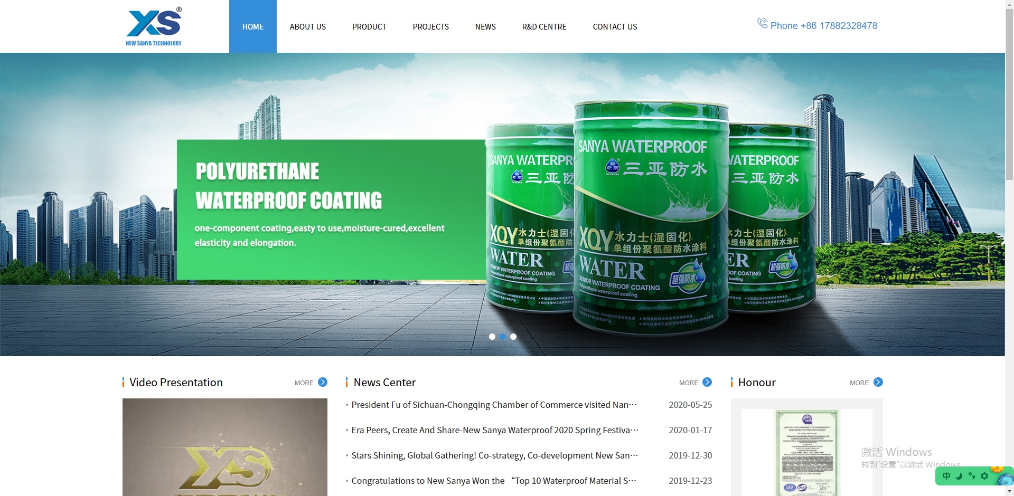Viewport: 1014px width, 496px height.
Task: Open the honour certificate thumbnail
Action: (806, 452)
